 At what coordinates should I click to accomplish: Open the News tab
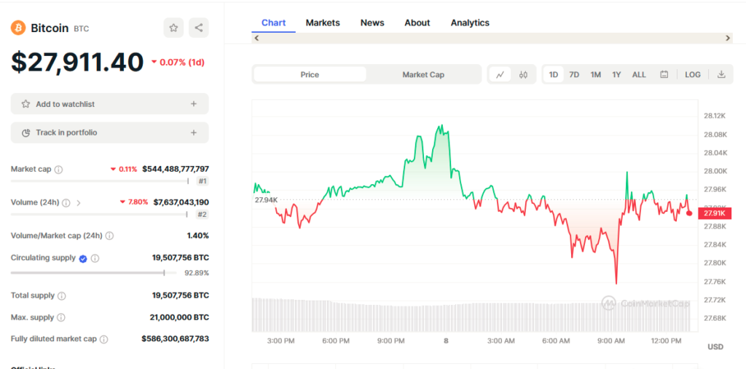tap(372, 23)
